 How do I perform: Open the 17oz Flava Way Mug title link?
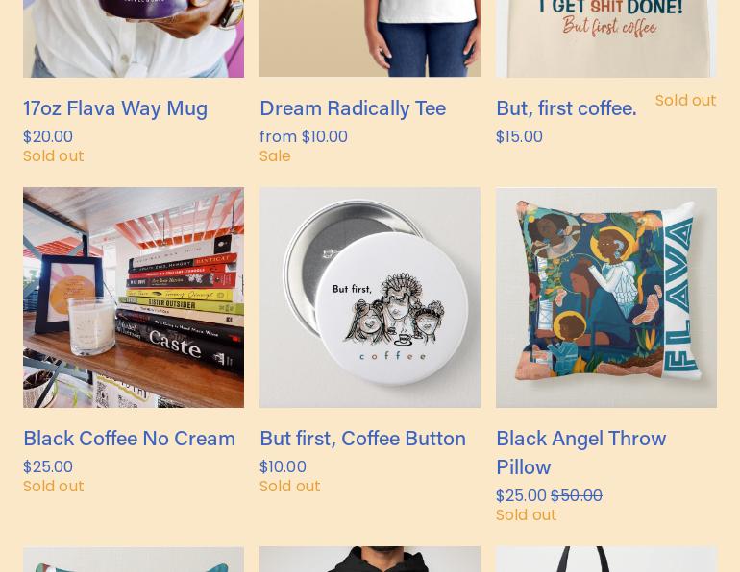(115, 108)
